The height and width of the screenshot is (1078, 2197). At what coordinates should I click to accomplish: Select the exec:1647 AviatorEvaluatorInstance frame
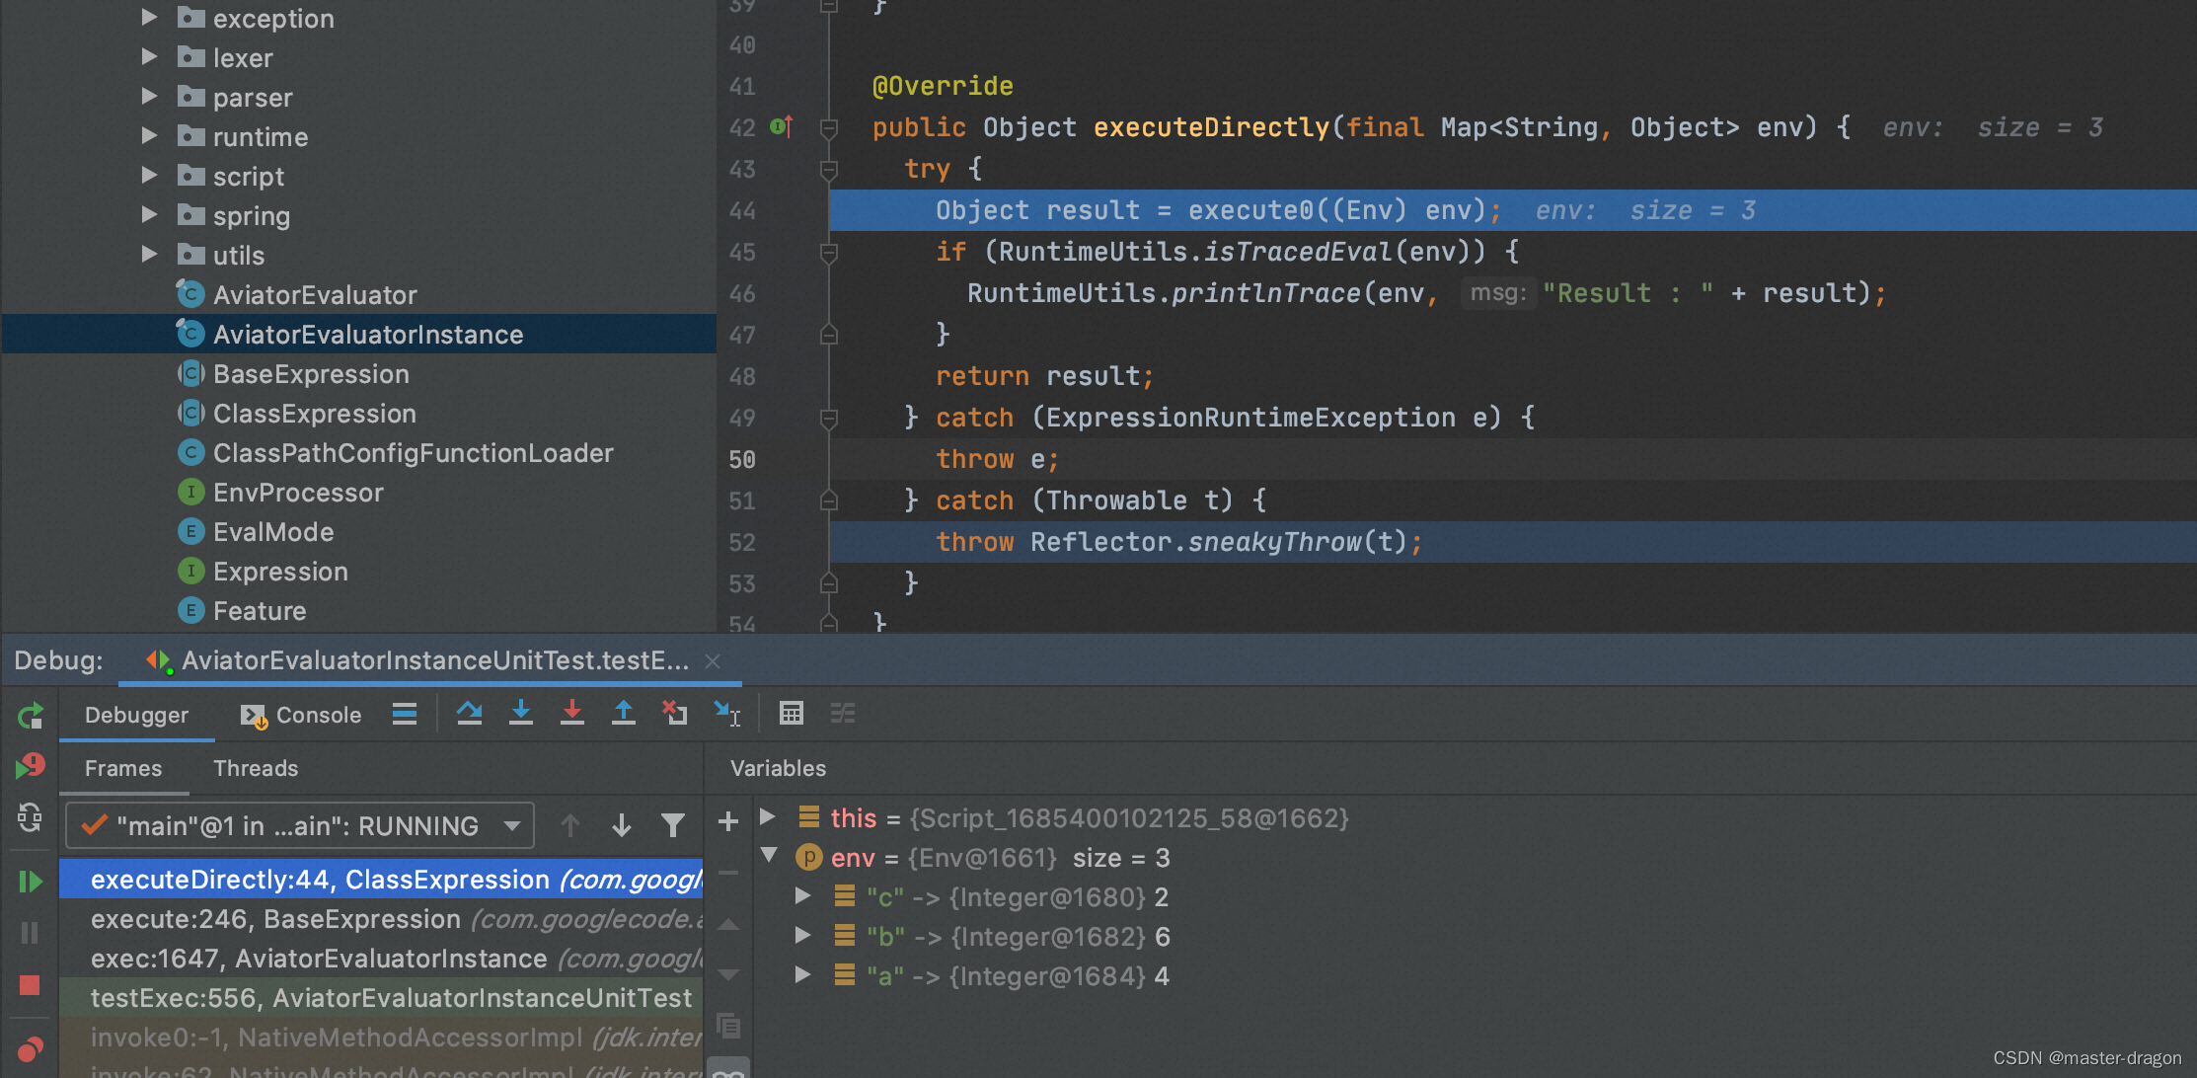[381, 959]
